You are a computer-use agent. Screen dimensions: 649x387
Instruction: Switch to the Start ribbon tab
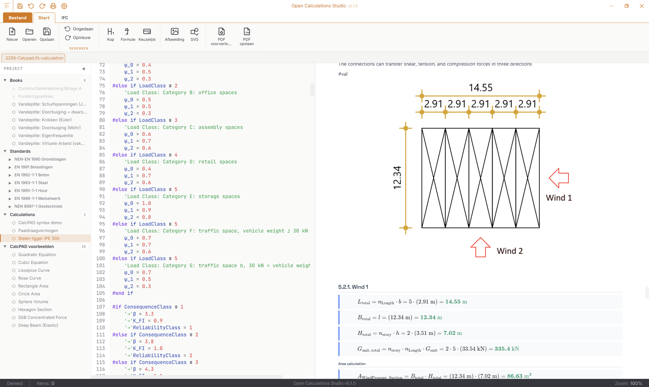(44, 18)
